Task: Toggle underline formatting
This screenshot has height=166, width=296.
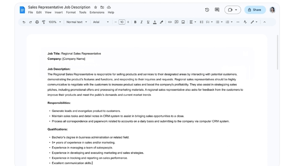Action: [x=148, y=22]
